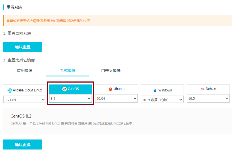Click the 确认更换 button
Image resolution: width=232 pixels, height=152 pixels.
[23, 144]
